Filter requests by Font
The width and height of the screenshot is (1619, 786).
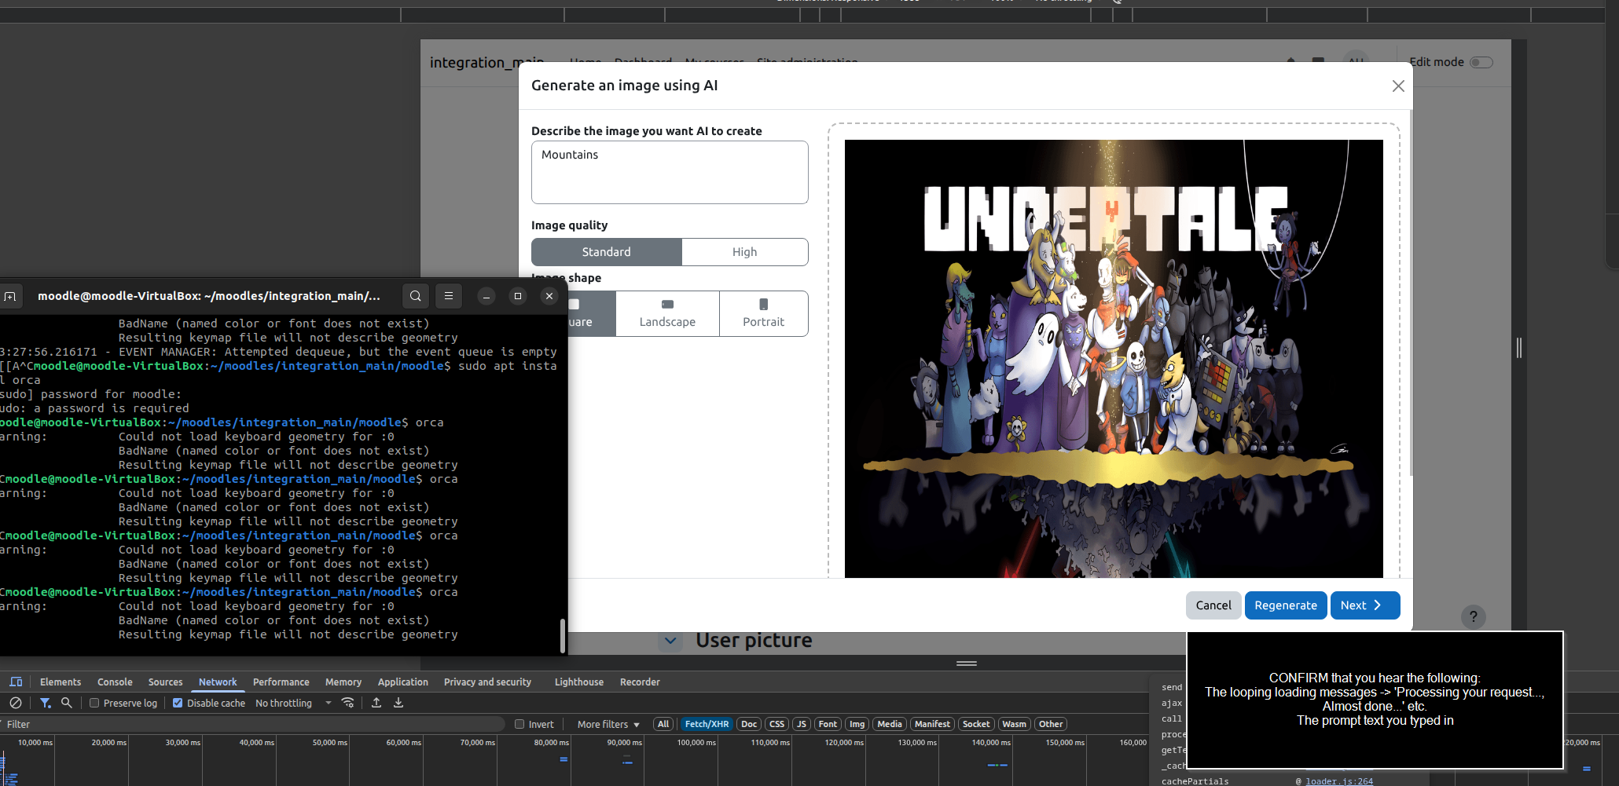828,724
